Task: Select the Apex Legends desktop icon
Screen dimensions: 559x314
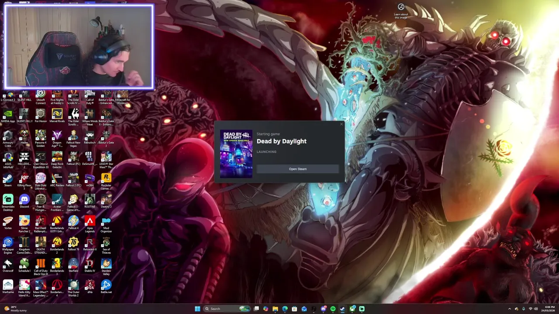Action: pyautogui.click(x=90, y=225)
